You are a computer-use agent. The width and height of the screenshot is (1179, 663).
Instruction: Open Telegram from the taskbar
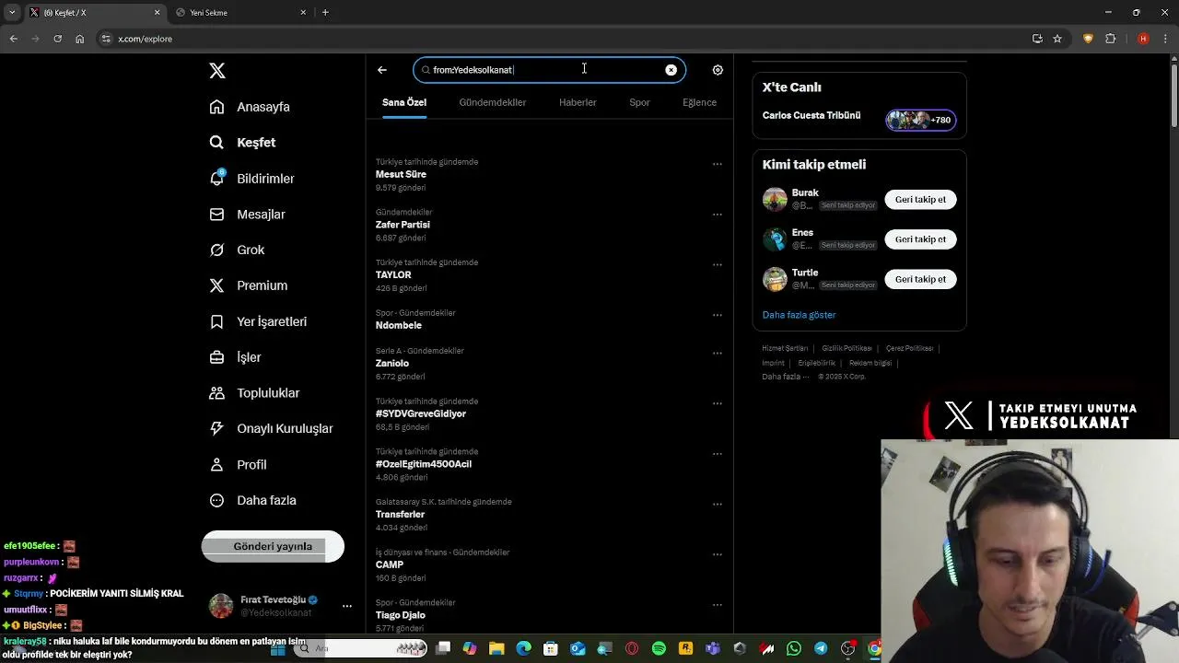coord(821,649)
